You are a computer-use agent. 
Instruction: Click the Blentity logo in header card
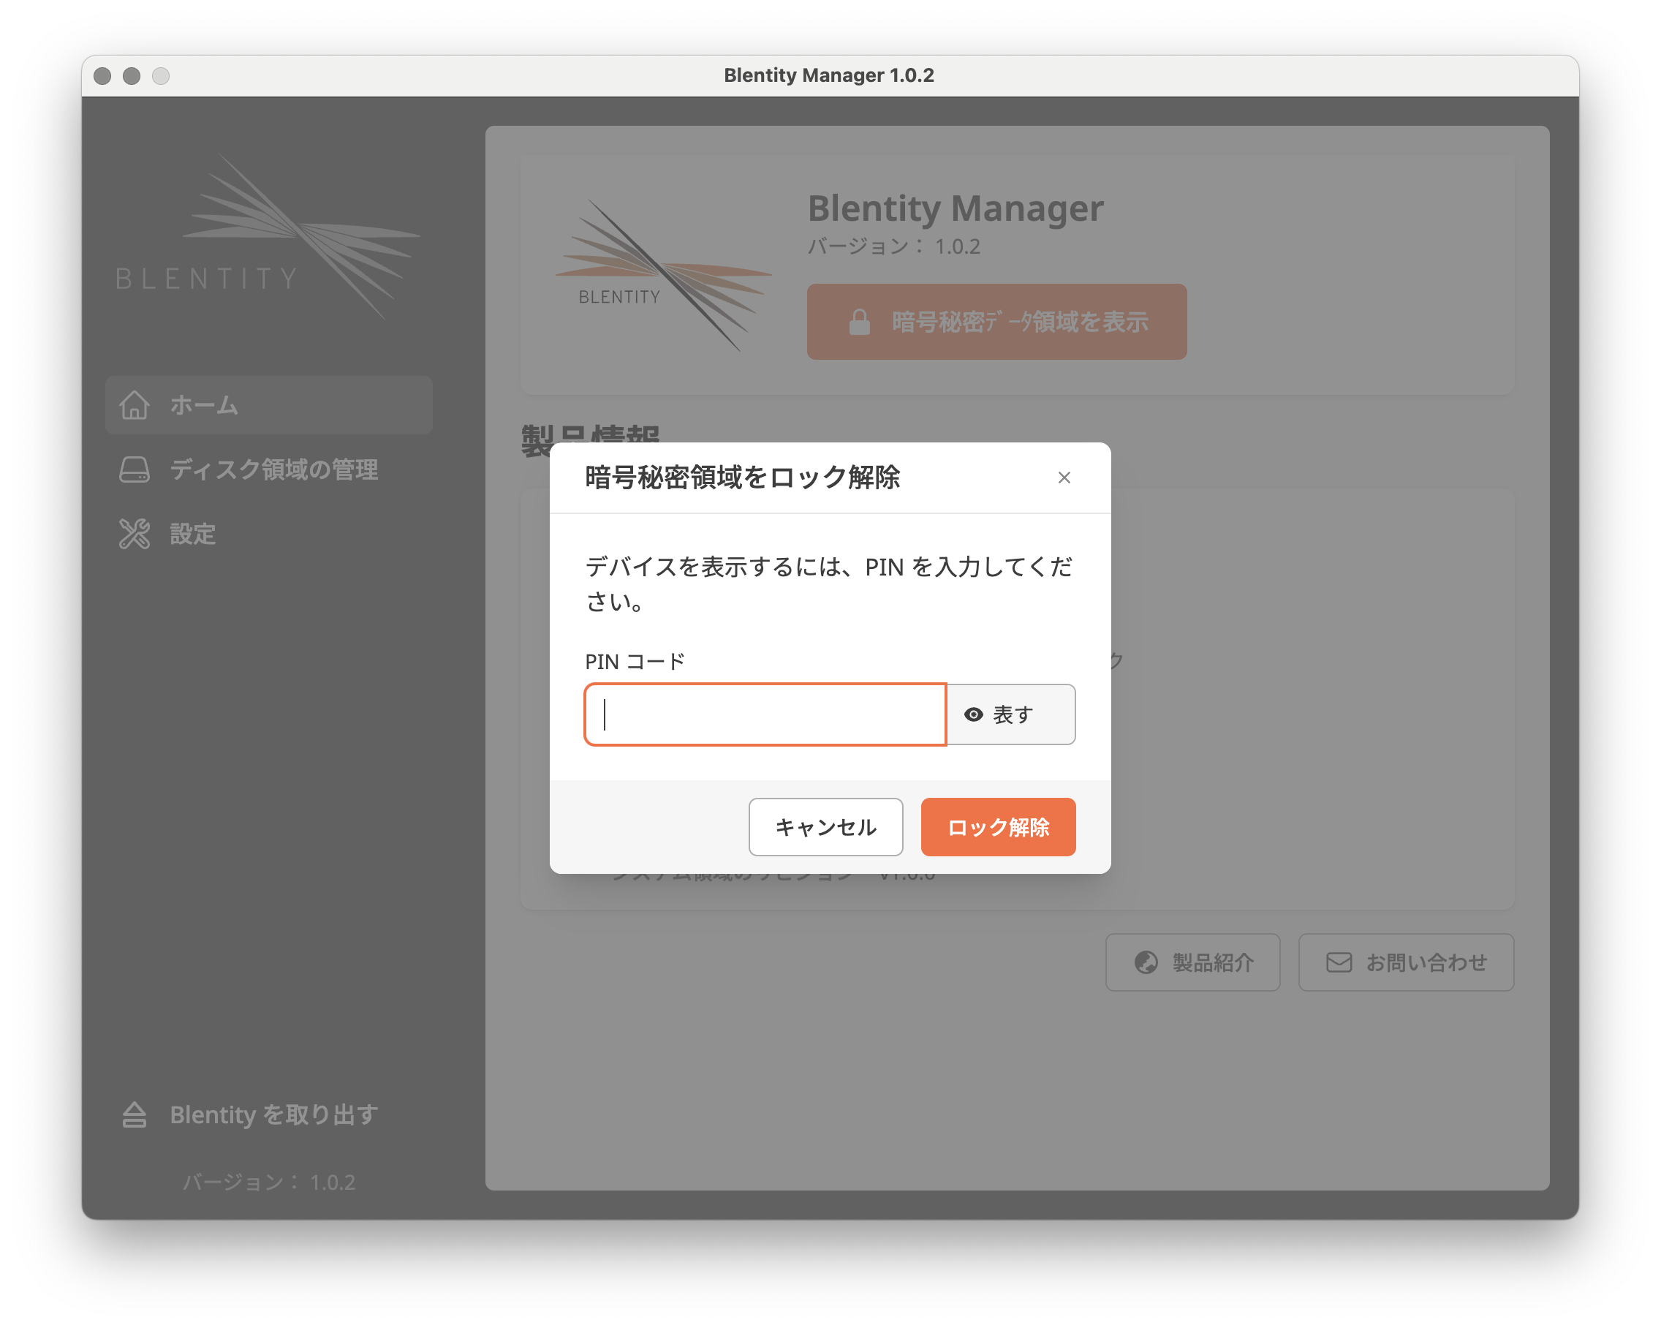click(x=663, y=275)
